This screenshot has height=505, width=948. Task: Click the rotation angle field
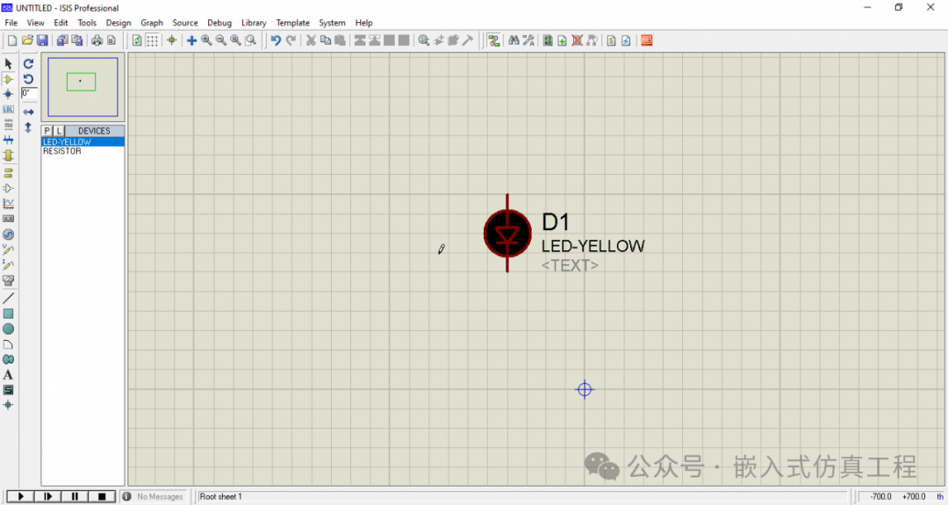(x=29, y=94)
